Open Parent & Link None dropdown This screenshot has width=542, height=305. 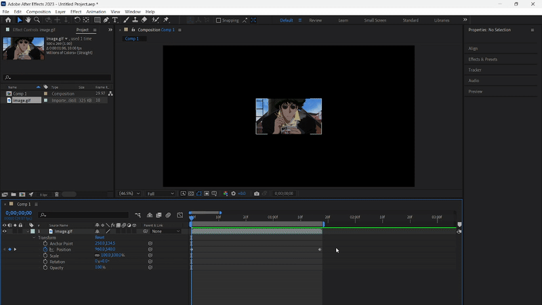(166, 231)
